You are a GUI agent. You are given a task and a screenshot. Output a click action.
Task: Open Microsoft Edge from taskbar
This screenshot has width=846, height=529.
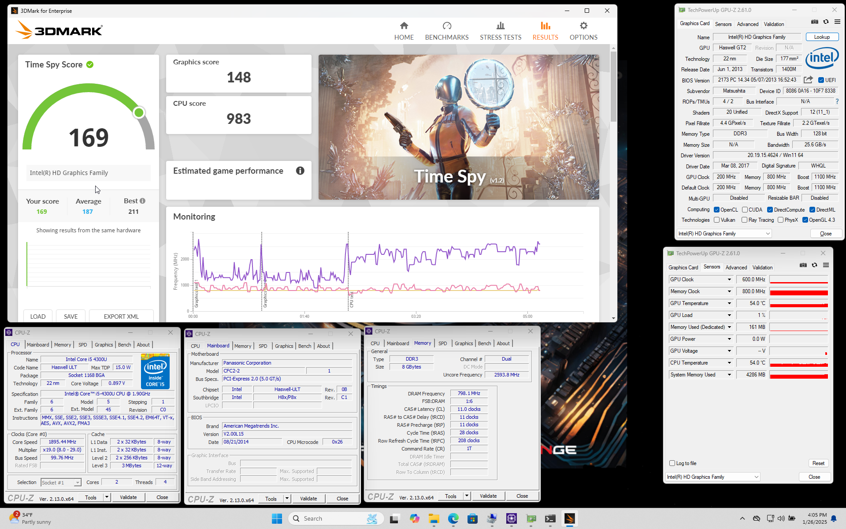click(x=453, y=518)
